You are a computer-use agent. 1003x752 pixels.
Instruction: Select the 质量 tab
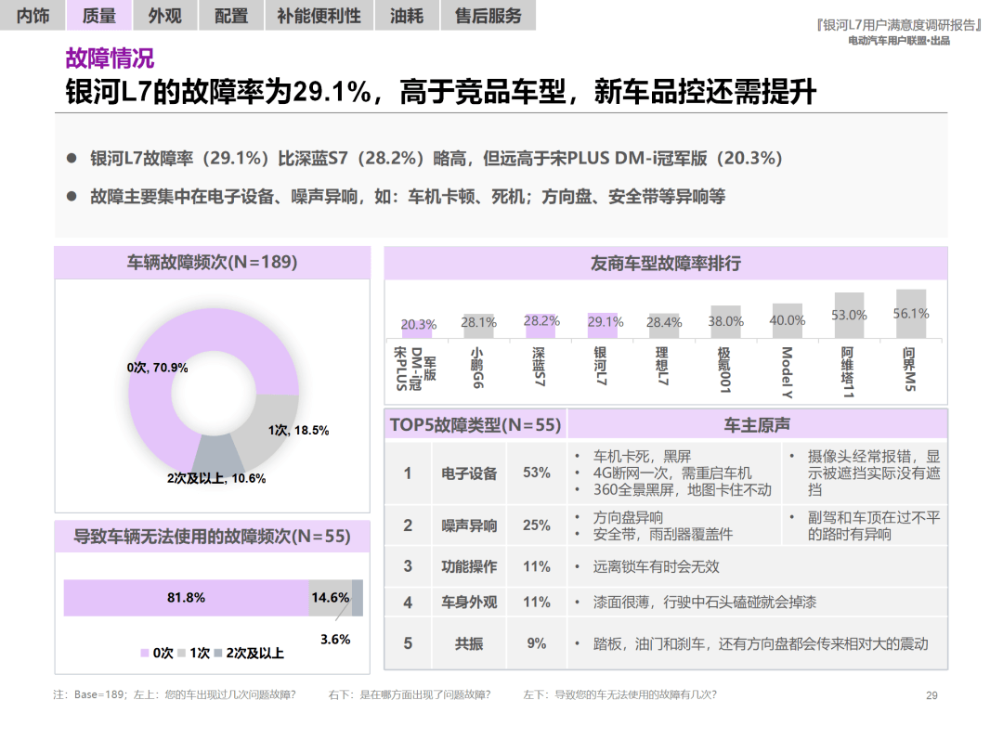99,16
